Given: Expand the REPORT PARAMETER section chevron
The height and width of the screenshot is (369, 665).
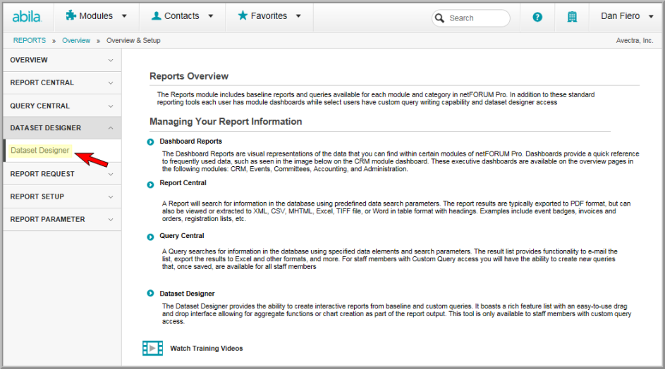Looking at the screenshot, I should click(111, 220).
